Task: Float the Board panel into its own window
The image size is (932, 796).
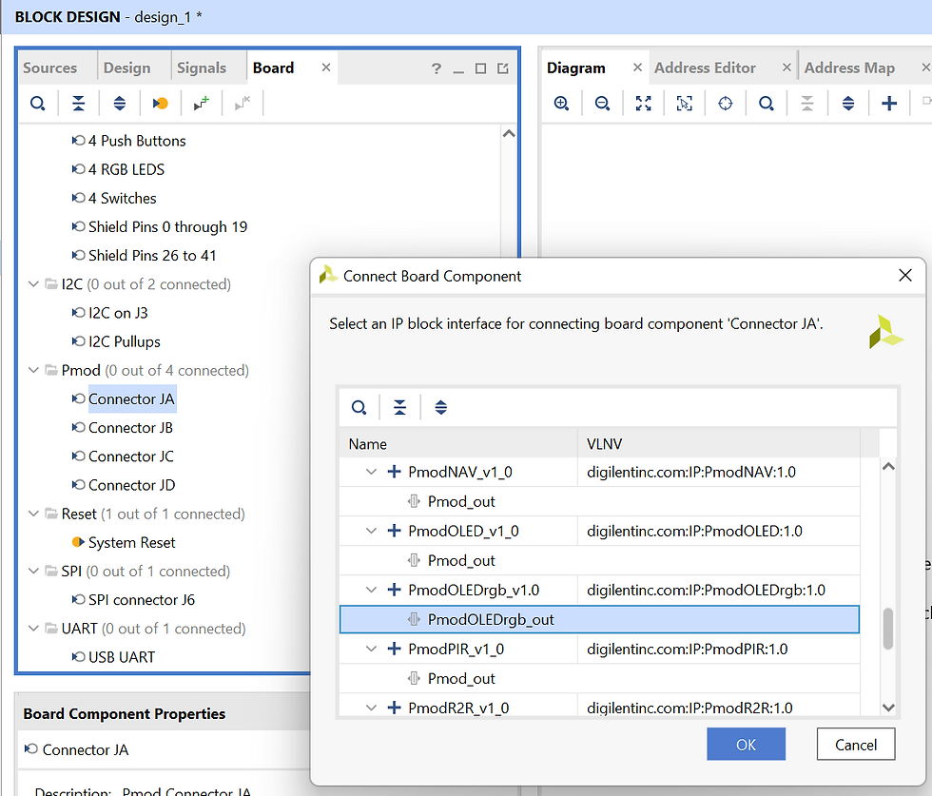Action: click(x=503, y=68)
